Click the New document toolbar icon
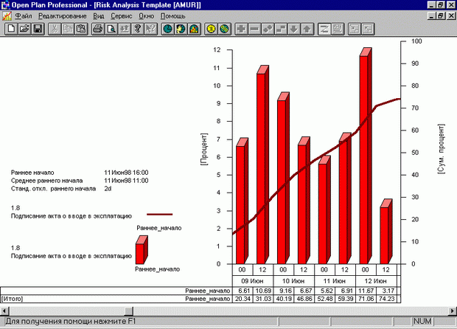The height and width of the screenshot is (329, 457). coord(12,29)
